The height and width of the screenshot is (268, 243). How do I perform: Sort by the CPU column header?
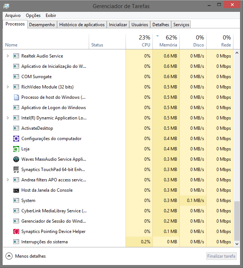[139, 42]
